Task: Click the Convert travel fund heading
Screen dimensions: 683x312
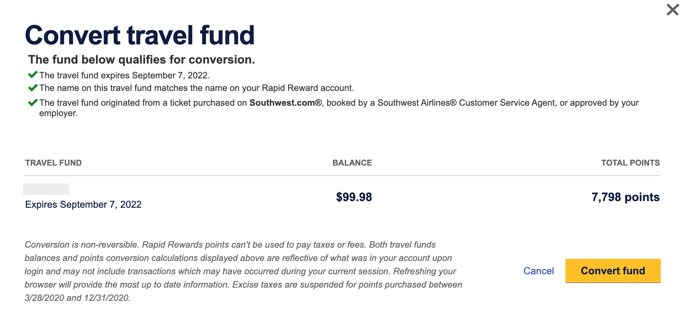Action: point(139,35)
